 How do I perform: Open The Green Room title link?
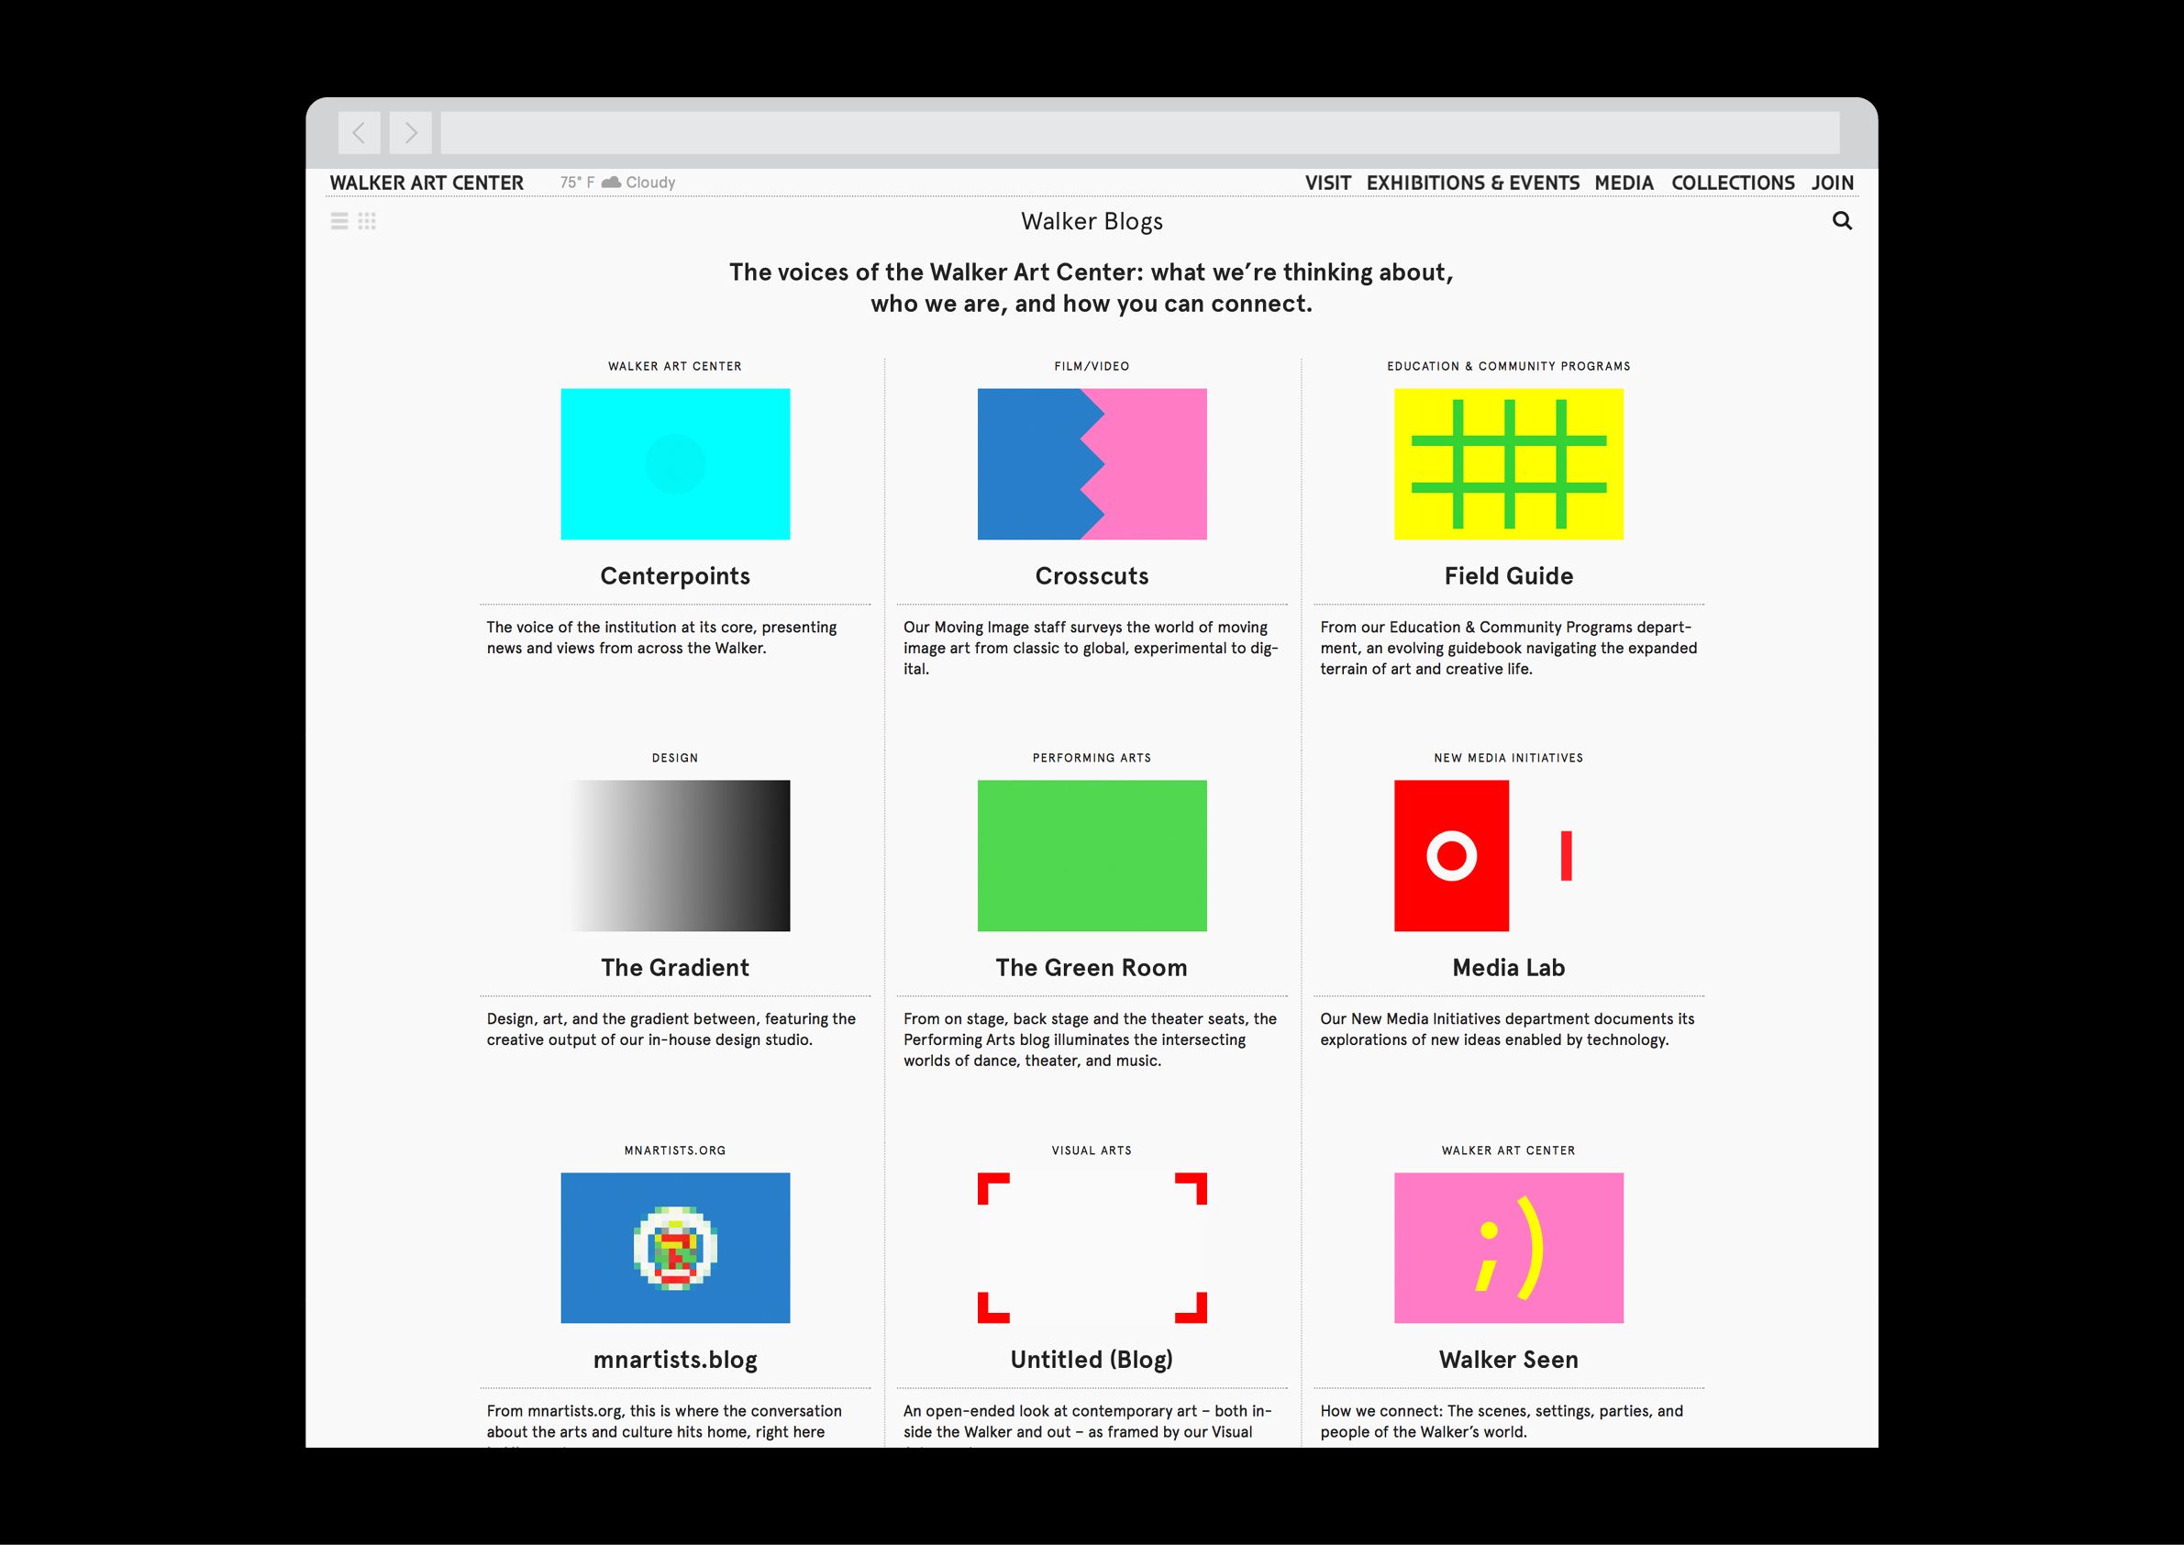(1091, 968)
